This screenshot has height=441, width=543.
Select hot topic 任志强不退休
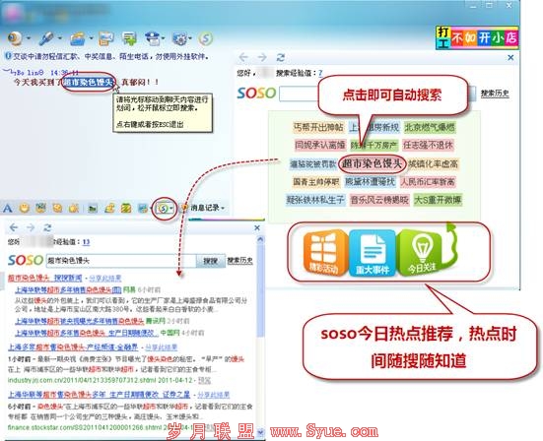(428, 145)
